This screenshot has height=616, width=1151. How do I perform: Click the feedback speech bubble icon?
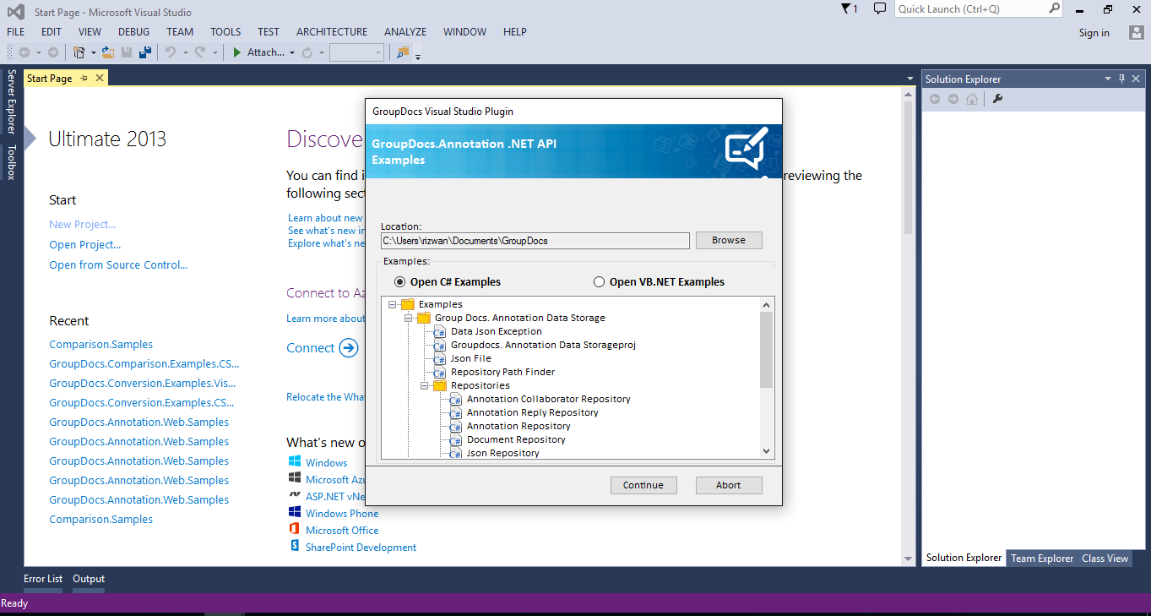(x=880, y=8)
